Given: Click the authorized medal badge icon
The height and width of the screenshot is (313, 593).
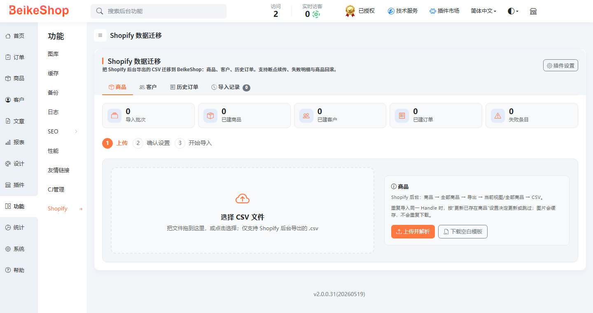Looking at the screenshot, I should (x=350, y=11).
